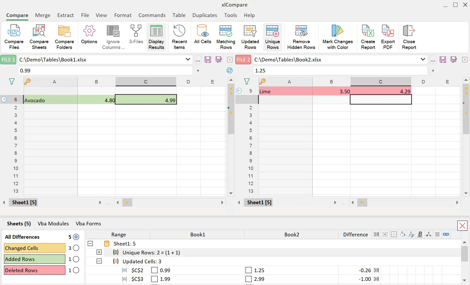The image size is (470, 285).
Task: Click Remove Hidden Rows
Action: click(x=301, y=37)
